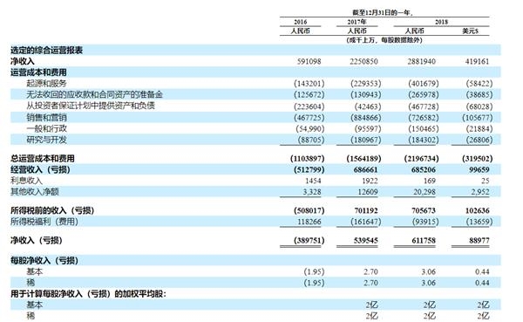Select the 用于计算每股净收入 weighted average shares heading
The image size is (523, 322).
click(x=88, y=294)
